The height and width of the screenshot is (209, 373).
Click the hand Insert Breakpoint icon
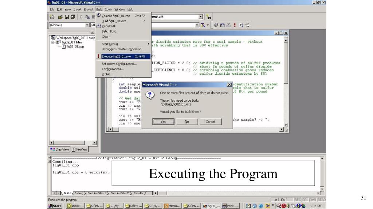[247, 25]
